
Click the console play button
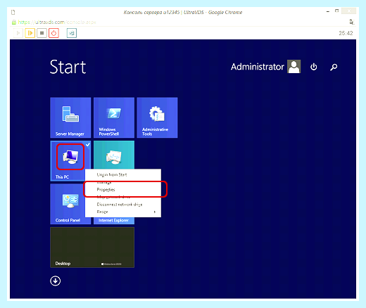pos(18,33)
